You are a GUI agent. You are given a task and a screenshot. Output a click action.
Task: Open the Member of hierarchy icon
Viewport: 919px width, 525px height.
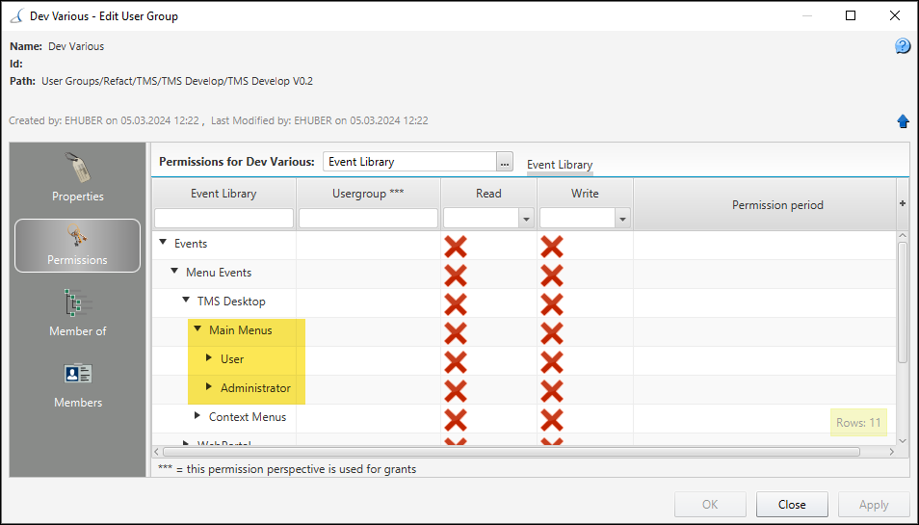[77, 303]
